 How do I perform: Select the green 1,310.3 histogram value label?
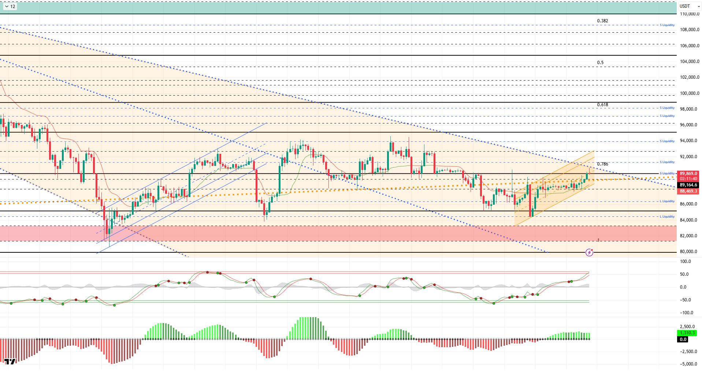(687, 333)
